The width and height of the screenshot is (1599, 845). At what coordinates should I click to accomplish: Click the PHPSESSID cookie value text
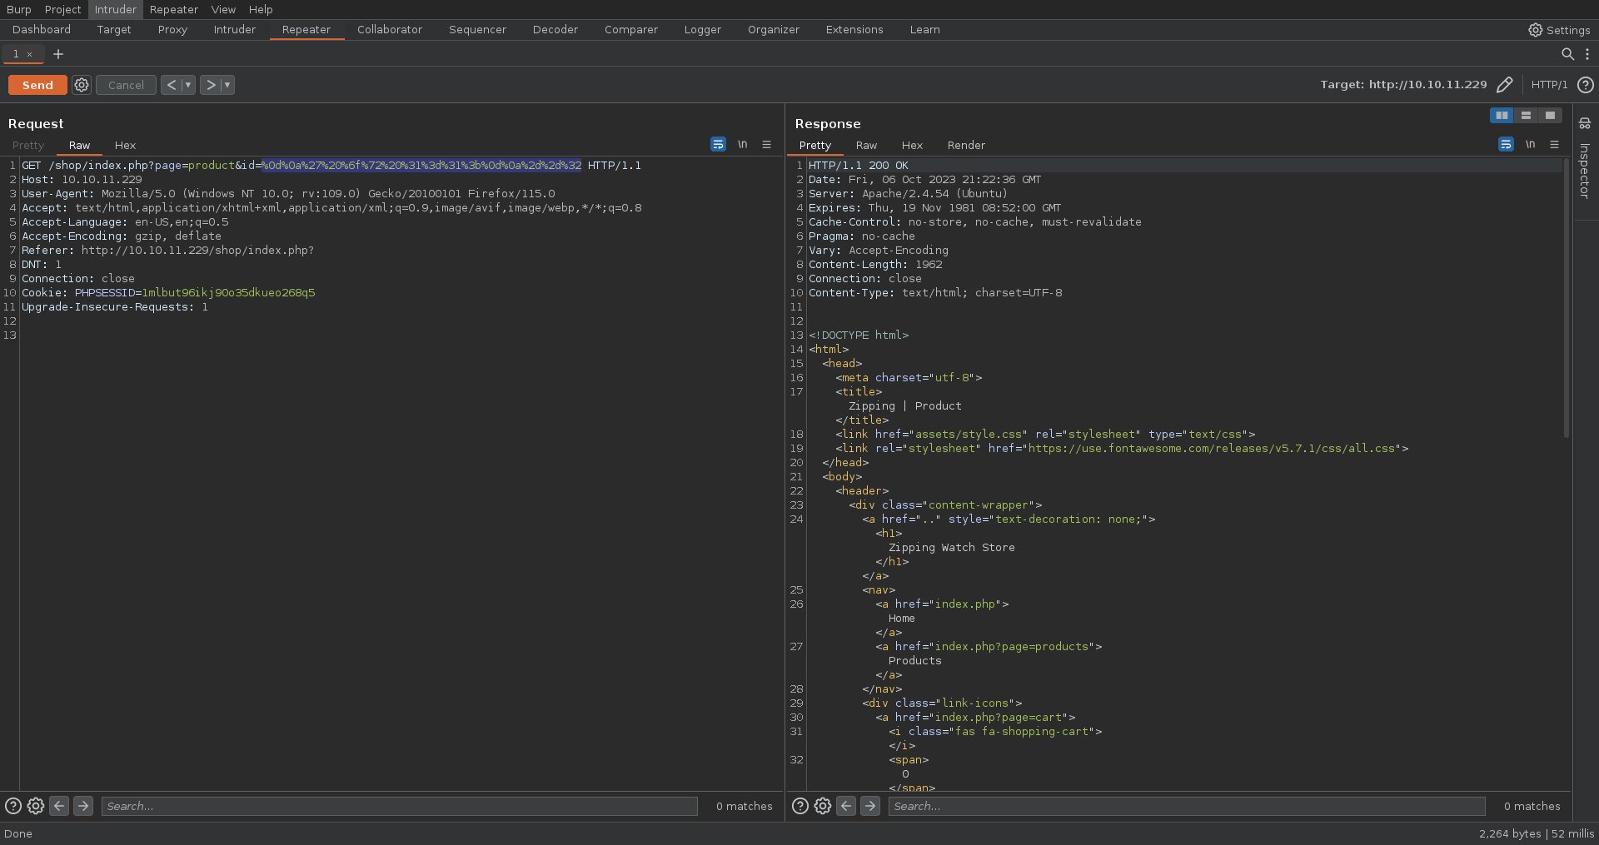[x=228, y=293]
